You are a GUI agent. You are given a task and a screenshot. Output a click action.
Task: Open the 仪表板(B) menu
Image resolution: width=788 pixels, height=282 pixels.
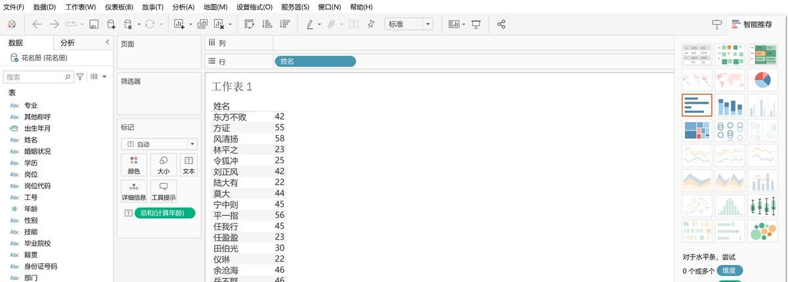click(x=119, y=7)
